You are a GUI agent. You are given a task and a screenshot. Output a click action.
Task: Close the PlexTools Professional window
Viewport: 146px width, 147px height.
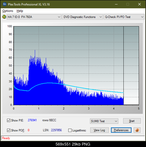[139, 4]
